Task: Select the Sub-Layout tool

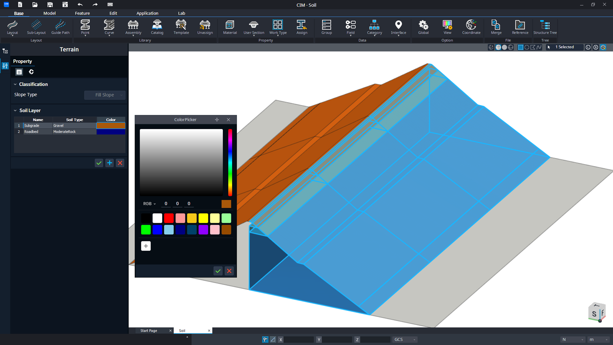Action: pos(36,27)
